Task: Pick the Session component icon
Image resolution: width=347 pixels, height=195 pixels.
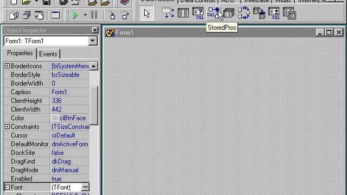Action: [x=244, y=13]
